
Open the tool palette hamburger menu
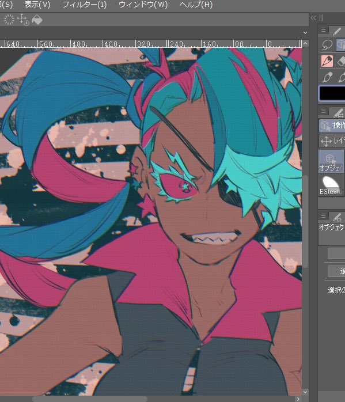323,30
